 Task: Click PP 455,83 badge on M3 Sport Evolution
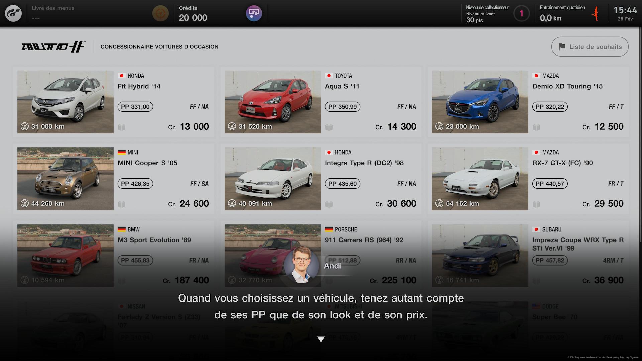click(x=135, y=260)
